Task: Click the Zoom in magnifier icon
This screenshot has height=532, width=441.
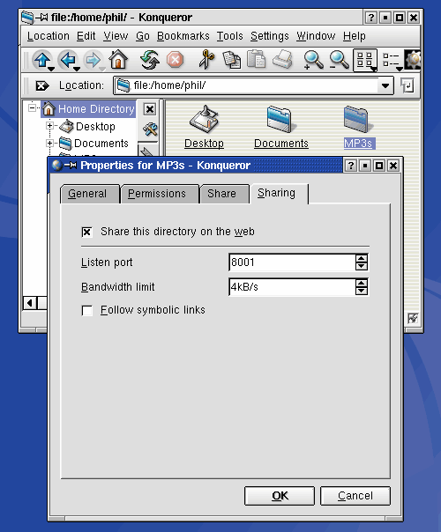Action: pyautogui.click(x=313, y=60)
